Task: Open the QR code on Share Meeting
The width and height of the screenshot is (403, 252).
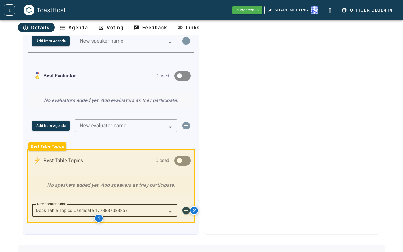Action: pyautogui.click(x=315, y=10)
